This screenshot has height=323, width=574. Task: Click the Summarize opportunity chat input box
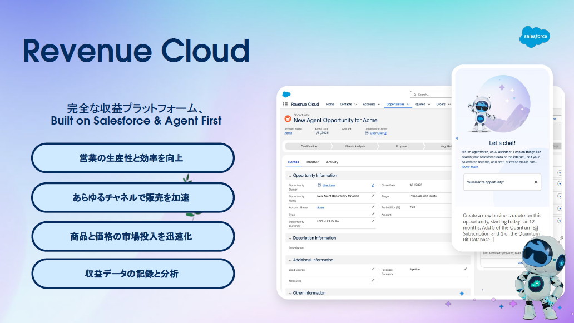click(x=502, y=182)
